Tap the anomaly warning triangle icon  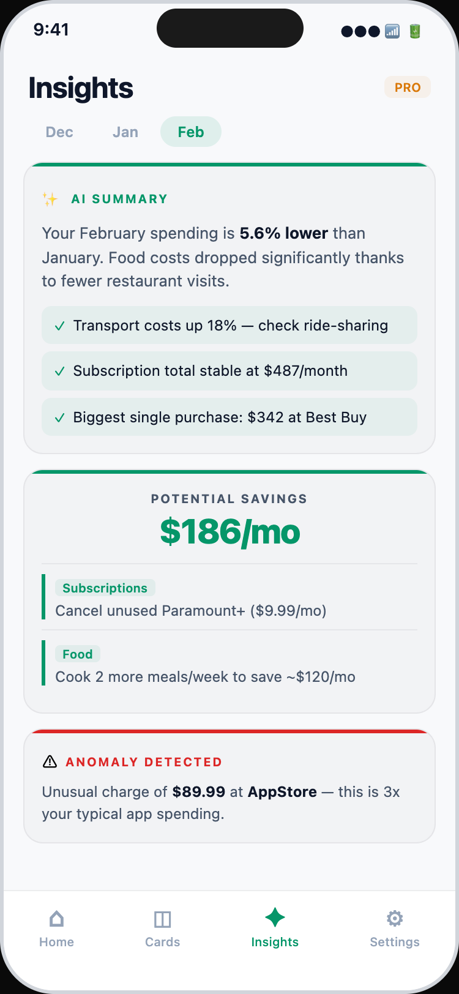pos(50,762)
